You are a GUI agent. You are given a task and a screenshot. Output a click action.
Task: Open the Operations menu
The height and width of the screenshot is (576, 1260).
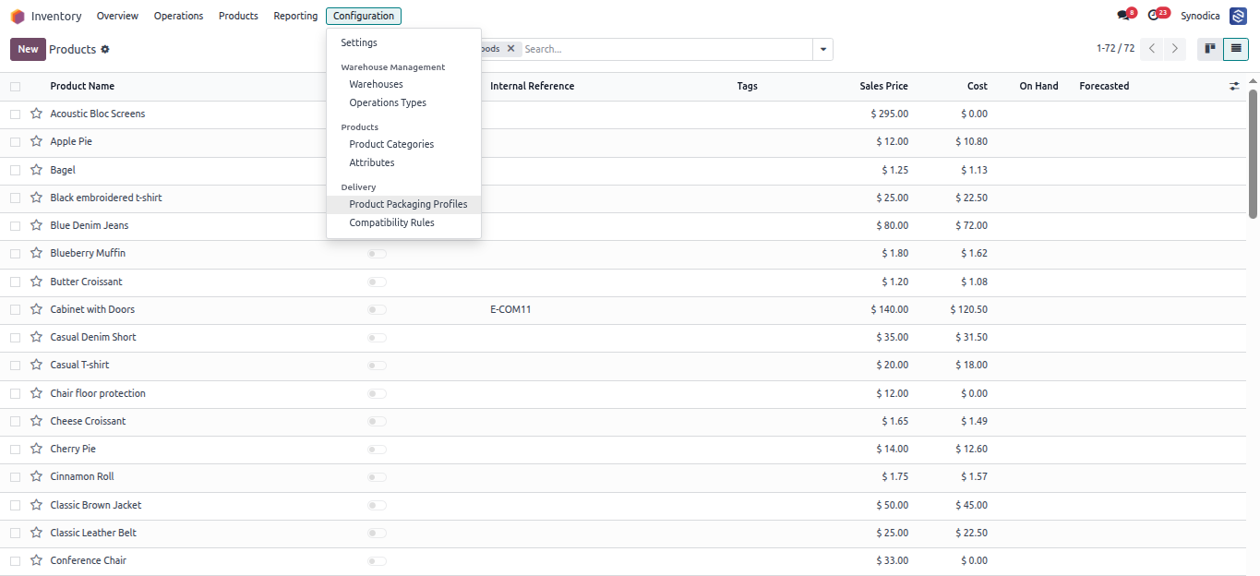click(x=178, y=16)
